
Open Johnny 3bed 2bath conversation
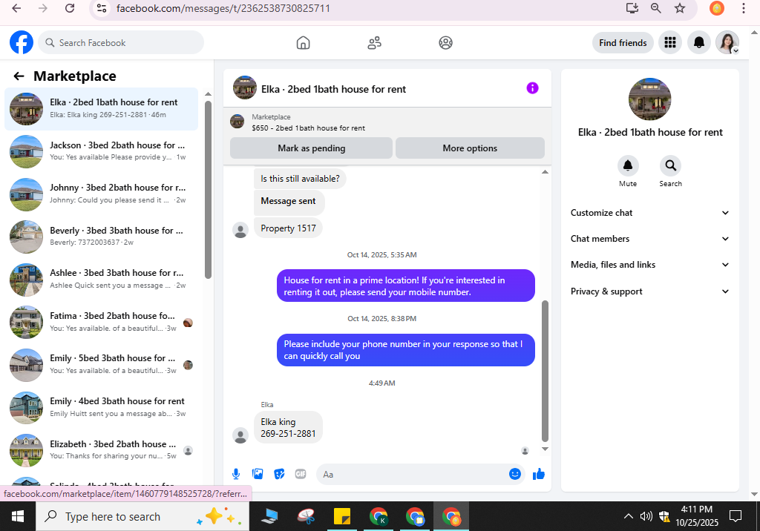pos(101,194)
